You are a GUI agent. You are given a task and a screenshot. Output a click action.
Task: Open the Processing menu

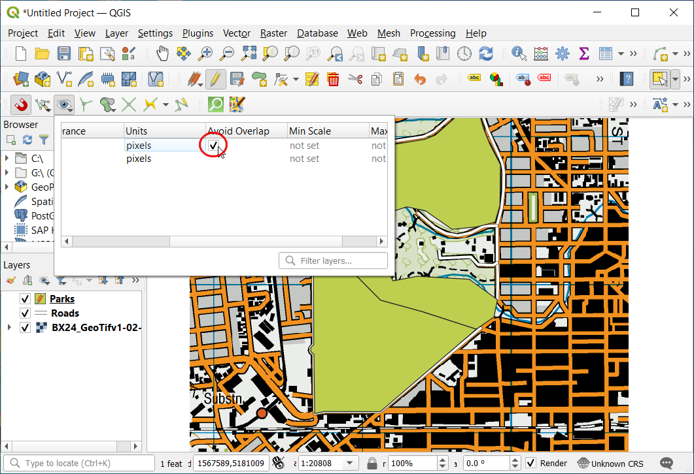(x=432, y=33)
